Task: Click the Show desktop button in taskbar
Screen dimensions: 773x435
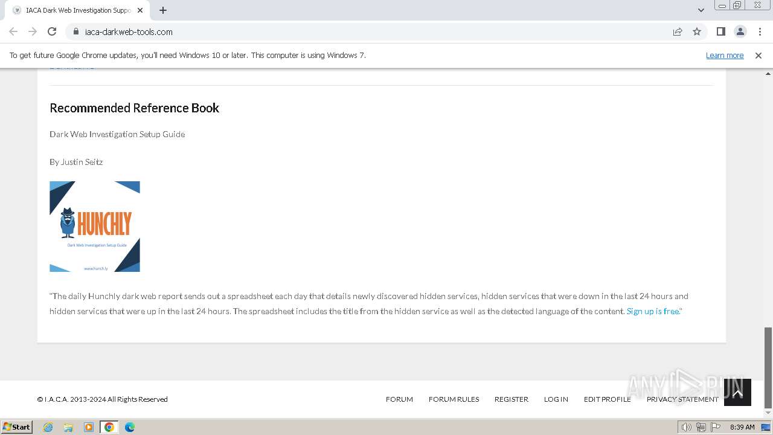Action: [x=767, y=427]
